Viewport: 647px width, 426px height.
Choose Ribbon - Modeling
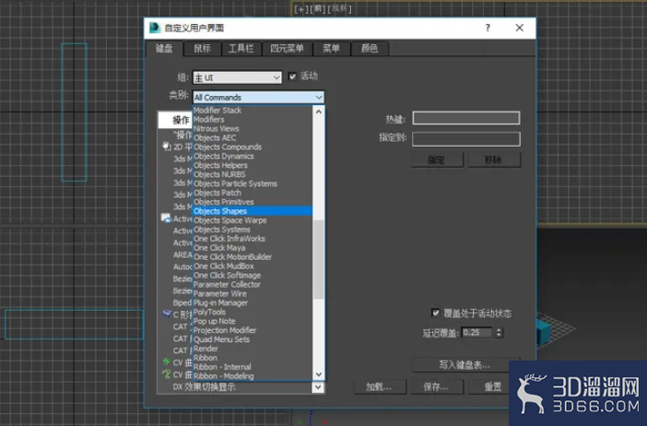coord(223,376)
